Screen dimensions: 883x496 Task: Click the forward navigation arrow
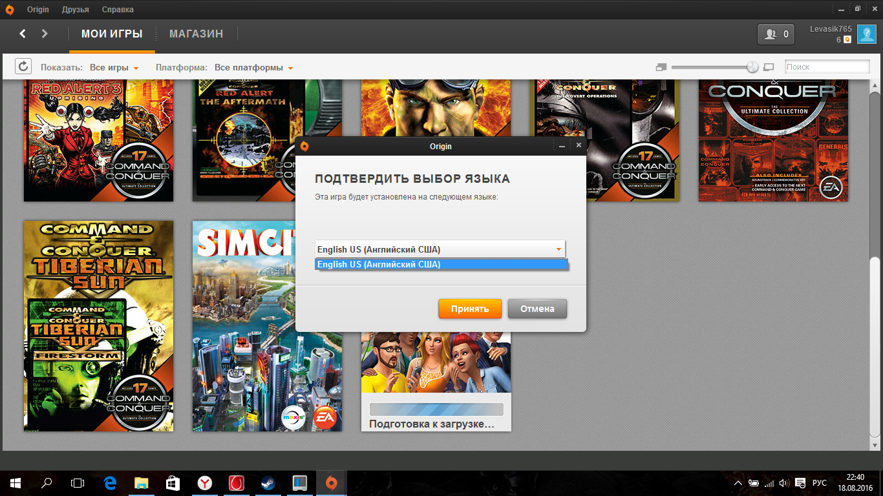coord(45,34)
